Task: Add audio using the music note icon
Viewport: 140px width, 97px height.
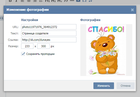Action: pos(90,1)
